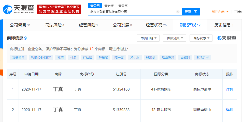Click the 商标信息 section heading
Viewport: 242px width, 122px height.
[x=17, y=38]
